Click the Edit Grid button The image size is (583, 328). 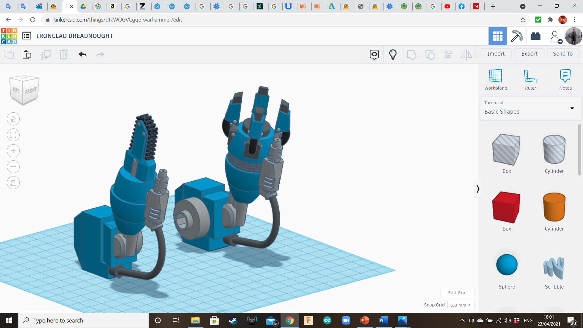tap(457, 293)
